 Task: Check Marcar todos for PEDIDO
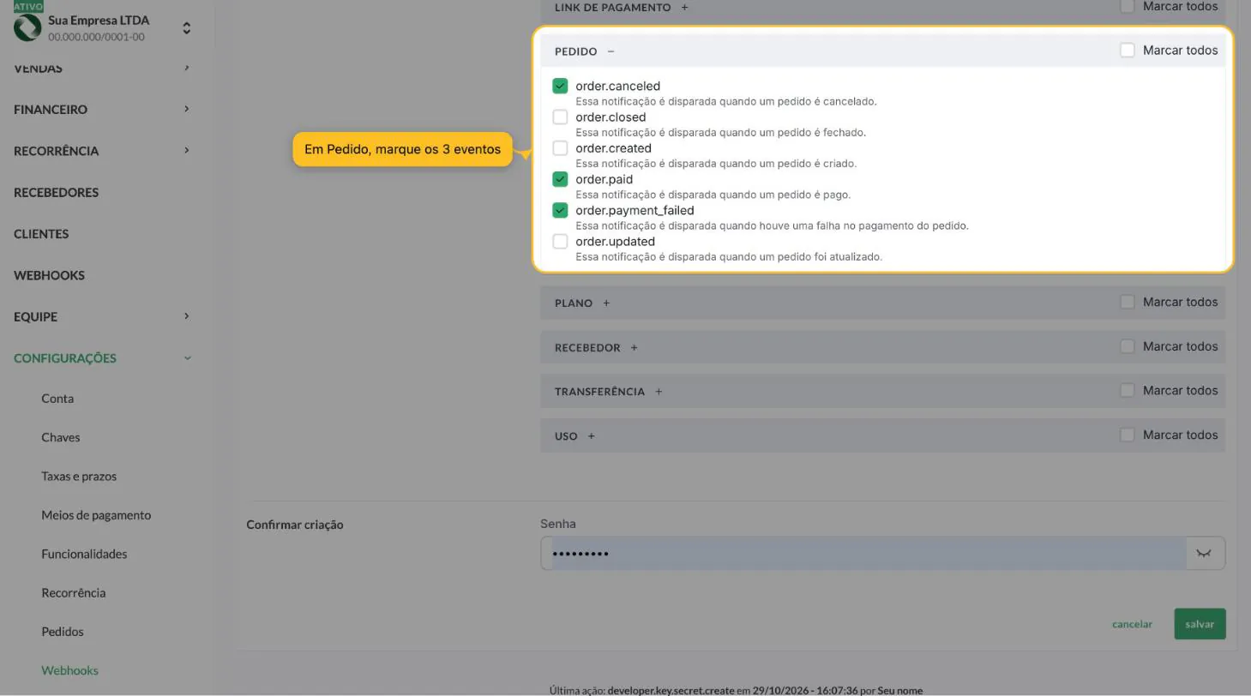coord(1128,51)
